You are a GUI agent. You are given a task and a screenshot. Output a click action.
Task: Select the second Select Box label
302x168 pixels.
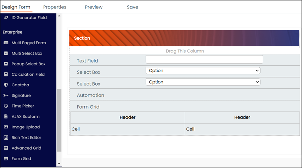click(x=89, y=84)
